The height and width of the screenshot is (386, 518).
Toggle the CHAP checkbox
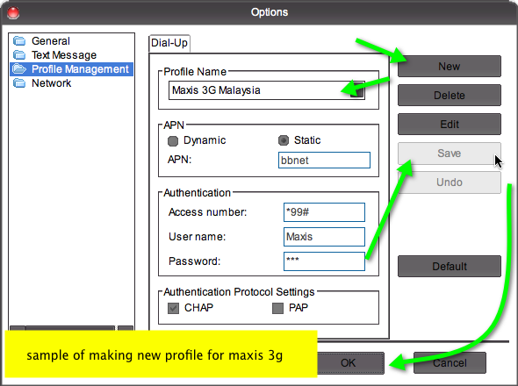(x=174, y=308)
